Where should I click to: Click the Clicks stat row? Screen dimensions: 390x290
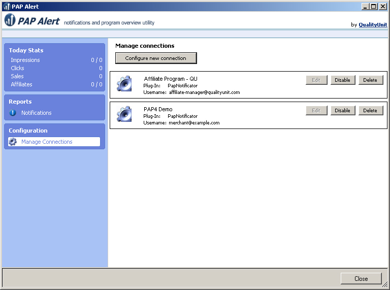point(56,68)
